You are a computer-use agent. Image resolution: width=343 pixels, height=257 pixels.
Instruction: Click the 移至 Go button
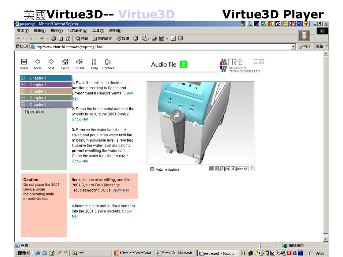click(x=305, y=46)
